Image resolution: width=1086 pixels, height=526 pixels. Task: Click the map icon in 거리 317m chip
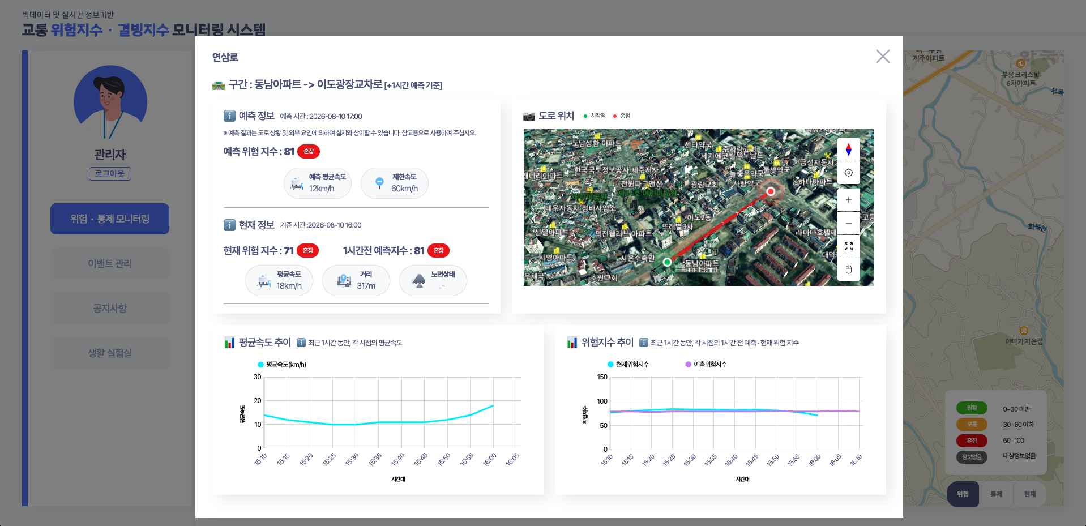coord(344,280)
